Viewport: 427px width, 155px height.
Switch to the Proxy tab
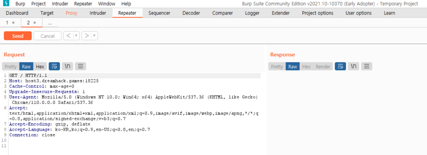pos(71,13)
